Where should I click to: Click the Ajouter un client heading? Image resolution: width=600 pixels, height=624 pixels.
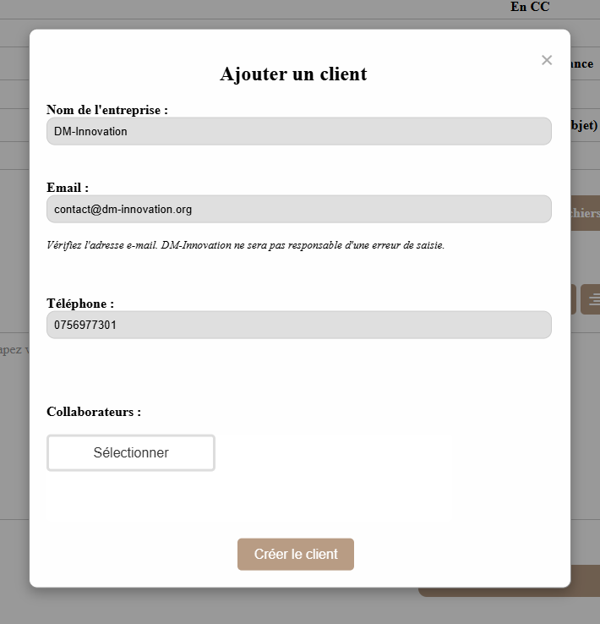pos(293,74)
